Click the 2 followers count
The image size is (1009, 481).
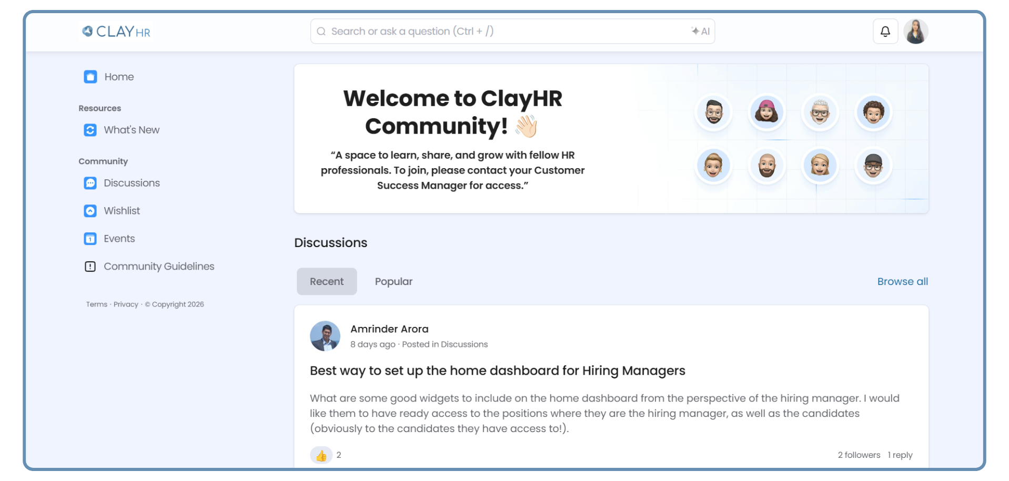pos(859,455)
